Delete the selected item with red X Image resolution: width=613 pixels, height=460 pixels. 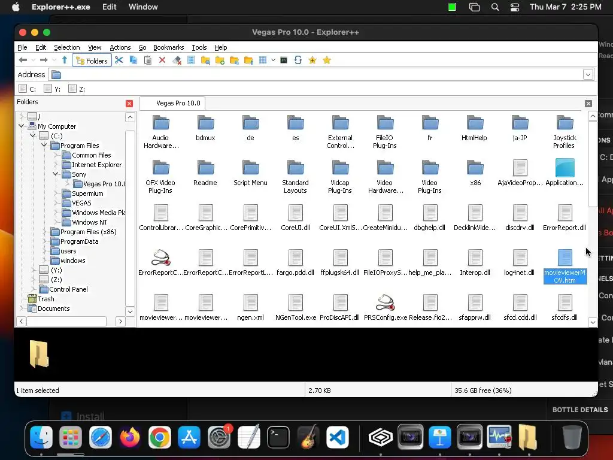click(x=162, y=60)
